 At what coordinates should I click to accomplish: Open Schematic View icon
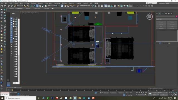tap(112, 6)
